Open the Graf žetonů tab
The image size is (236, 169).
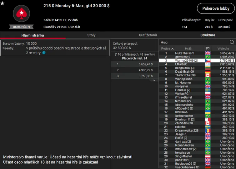148,35
